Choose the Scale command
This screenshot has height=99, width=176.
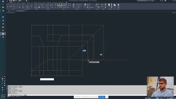click(47, 7)
